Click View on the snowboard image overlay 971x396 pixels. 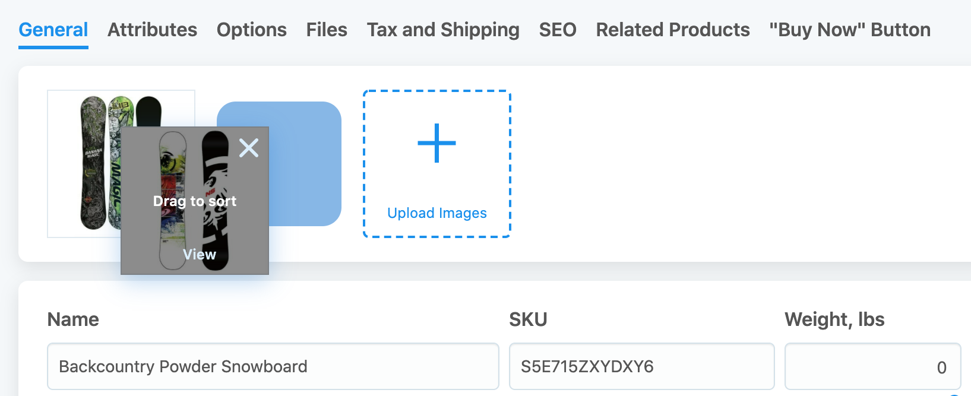coord(200,255)
